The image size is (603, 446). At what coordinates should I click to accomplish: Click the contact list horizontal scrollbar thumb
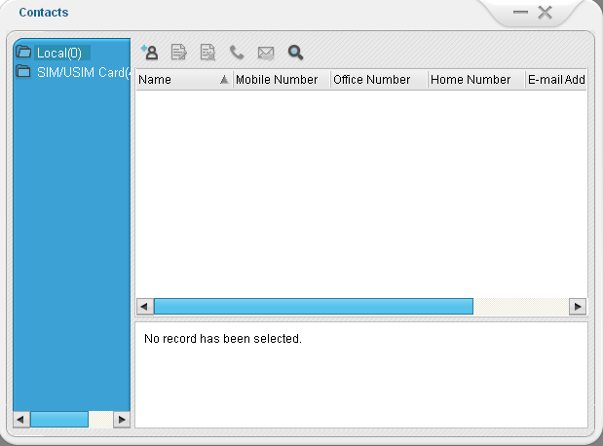[314, 307]
